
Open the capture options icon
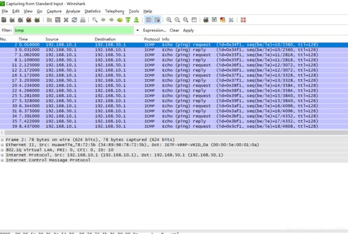[x=12, y=20]
